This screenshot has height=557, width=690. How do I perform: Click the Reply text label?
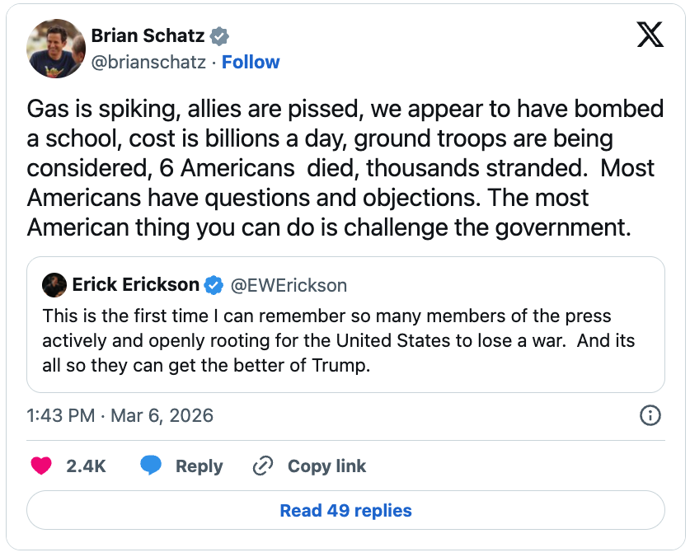(x=199, y=466)
